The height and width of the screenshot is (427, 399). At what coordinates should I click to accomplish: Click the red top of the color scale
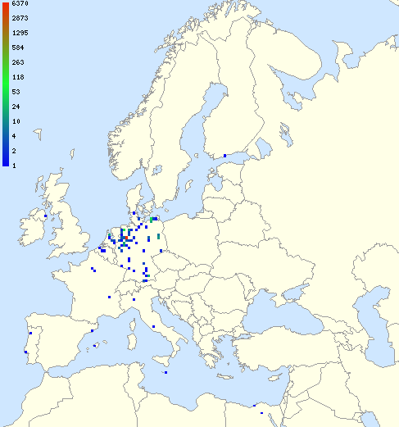point(6,6)
